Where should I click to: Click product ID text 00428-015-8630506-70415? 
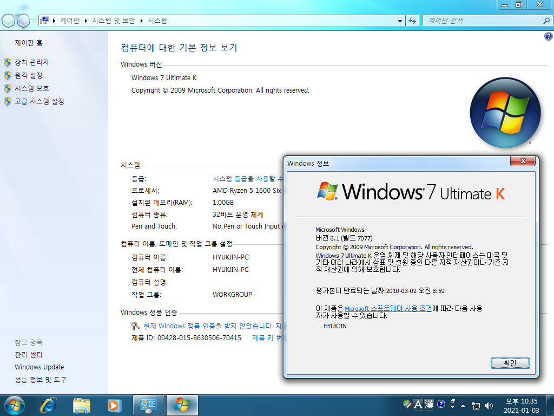tap(199, 338)
